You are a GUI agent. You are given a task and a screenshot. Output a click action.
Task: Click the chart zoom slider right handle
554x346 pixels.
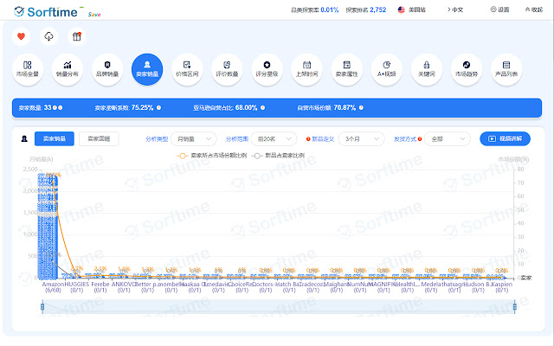pos(514,306)
